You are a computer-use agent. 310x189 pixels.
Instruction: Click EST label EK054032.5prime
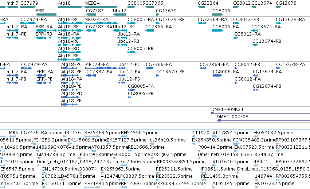274,133
